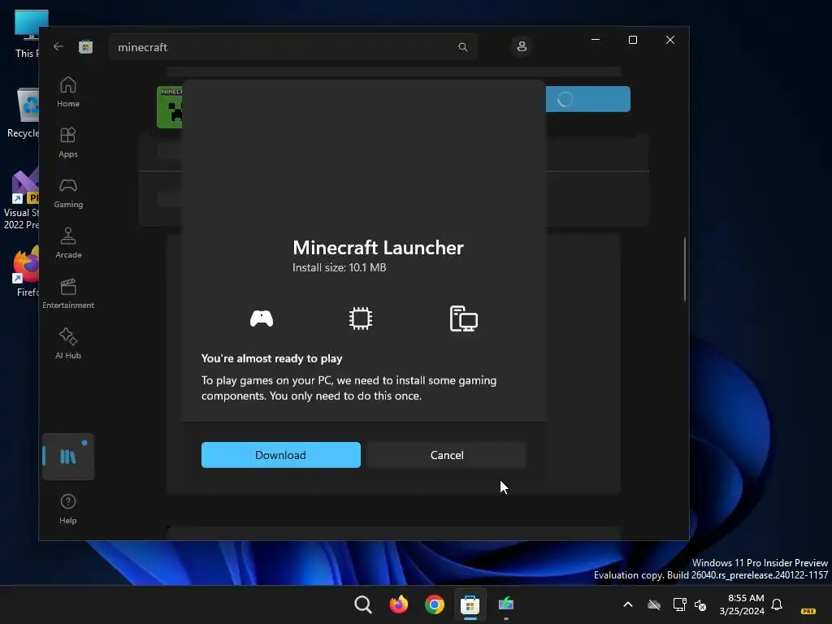Minimize the Microsoft Store window
The width and height of the screenshot is (832, 624).
(x=596, y=40)
